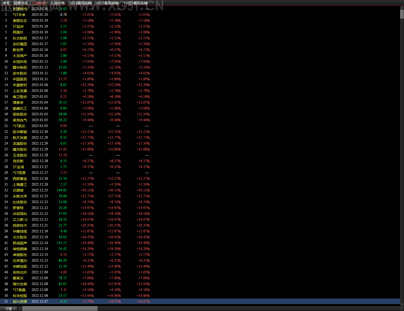Select highlighted stock 创兴资源
The width and height of the screenshot is (404, 311).
point(20,302)
